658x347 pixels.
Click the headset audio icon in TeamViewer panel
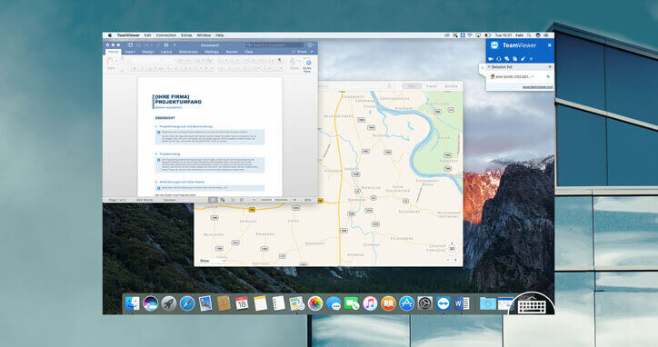(x=499, y=59)
